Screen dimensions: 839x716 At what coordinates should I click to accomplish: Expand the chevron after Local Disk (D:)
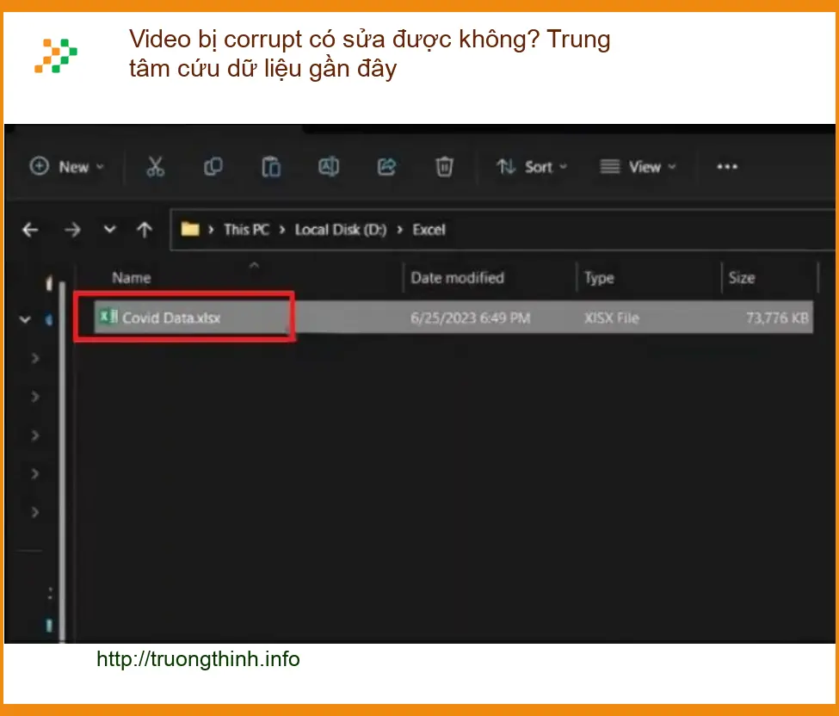tap(399, 230)
